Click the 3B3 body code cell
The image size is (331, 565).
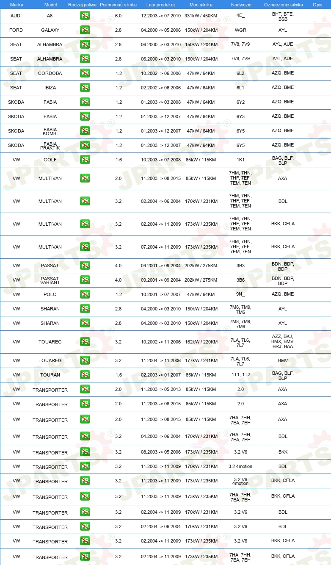(240, 266)
